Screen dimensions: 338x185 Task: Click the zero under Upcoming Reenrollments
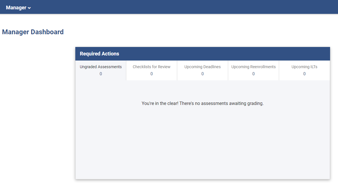pyautogui.click(x=253, y=74)
